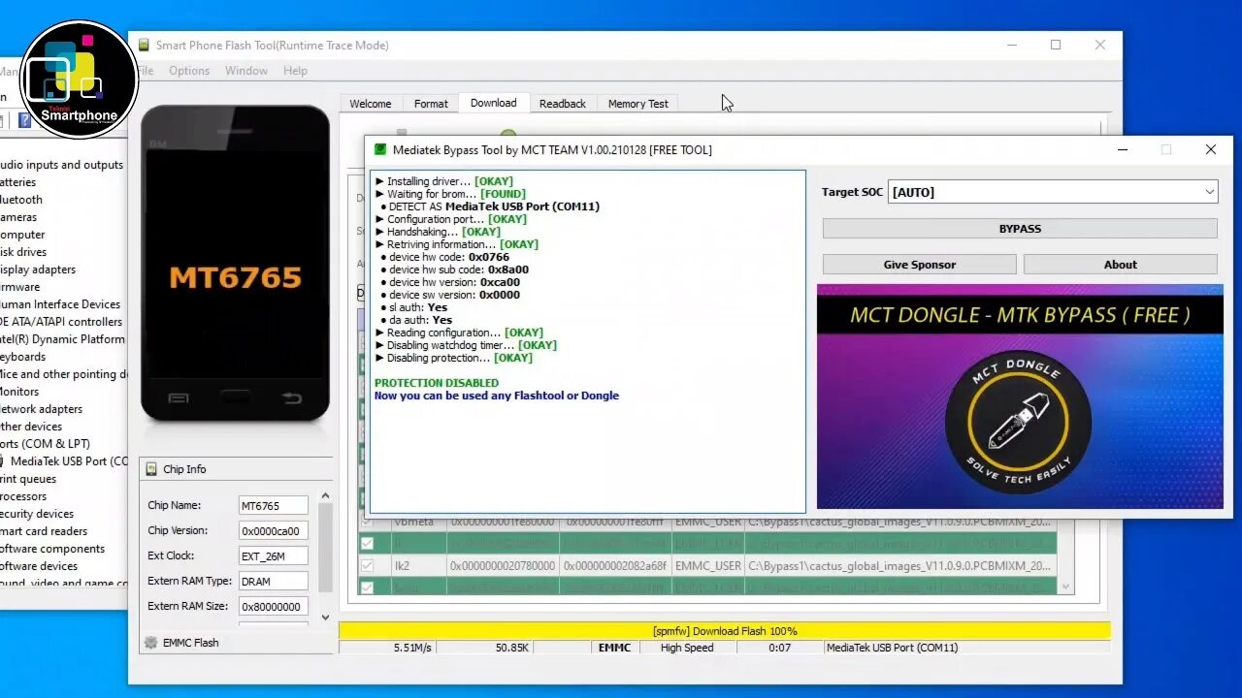
Task: Click the Extern RAM Size field 0x80000000
Action: pos(274,606)
